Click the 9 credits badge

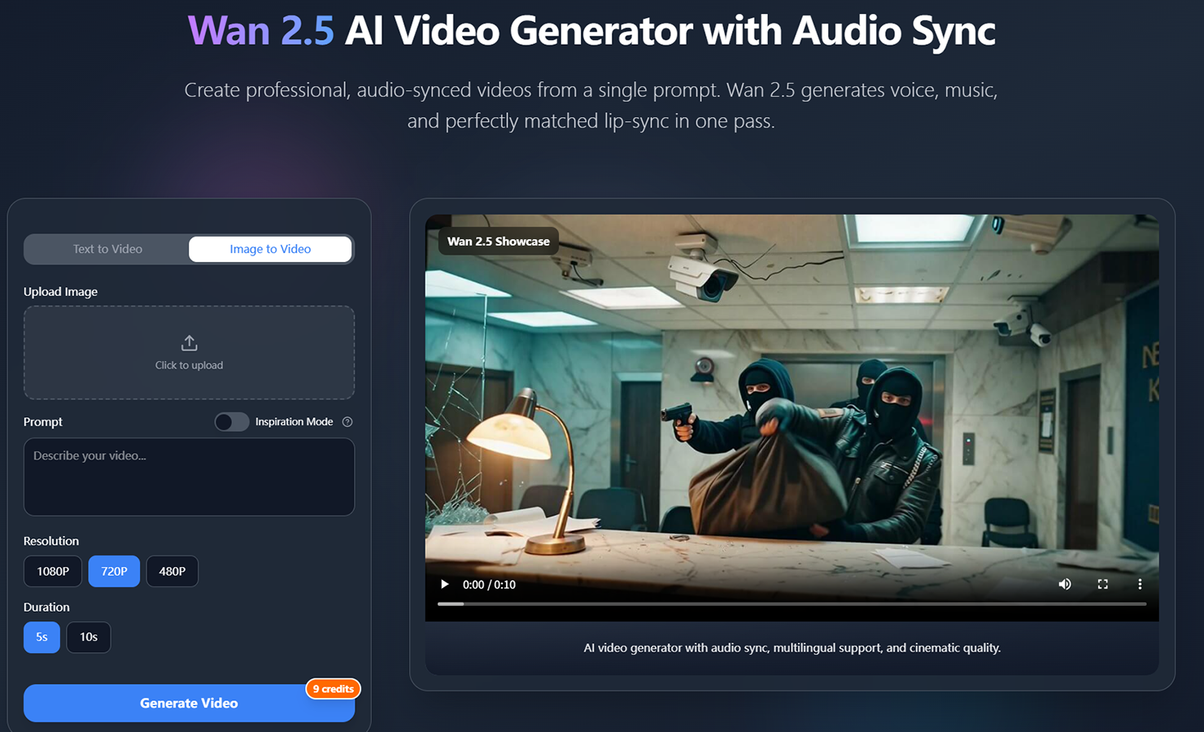[x=333, y=689]
